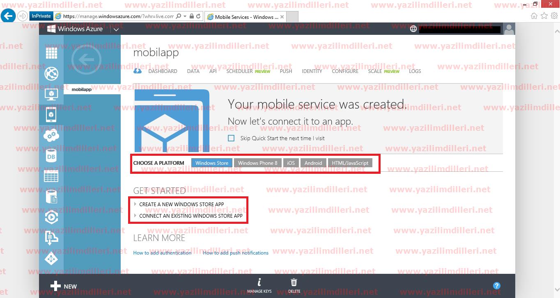
Task: Click the large circular back arrow
Action: [x=86, y=60]
